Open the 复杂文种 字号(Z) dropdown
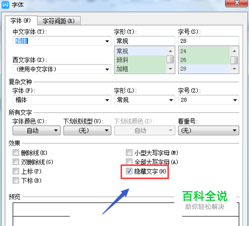This screenshot has height=226, width=249. pos(209,100)
